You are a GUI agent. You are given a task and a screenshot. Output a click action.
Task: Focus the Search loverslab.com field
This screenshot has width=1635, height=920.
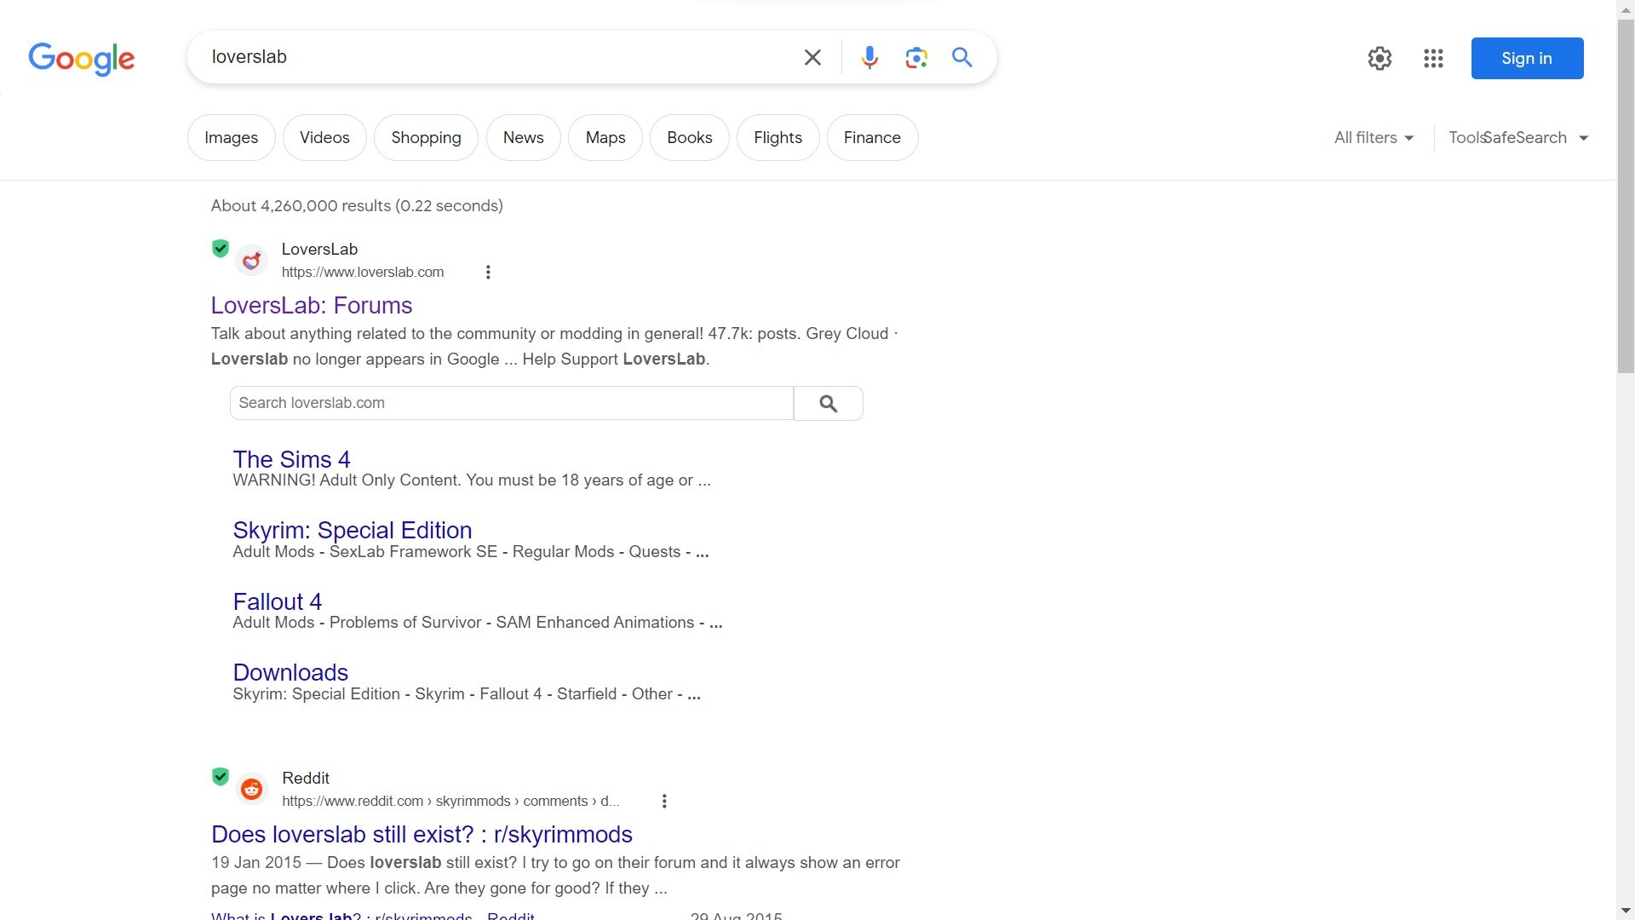click(511, 403)
